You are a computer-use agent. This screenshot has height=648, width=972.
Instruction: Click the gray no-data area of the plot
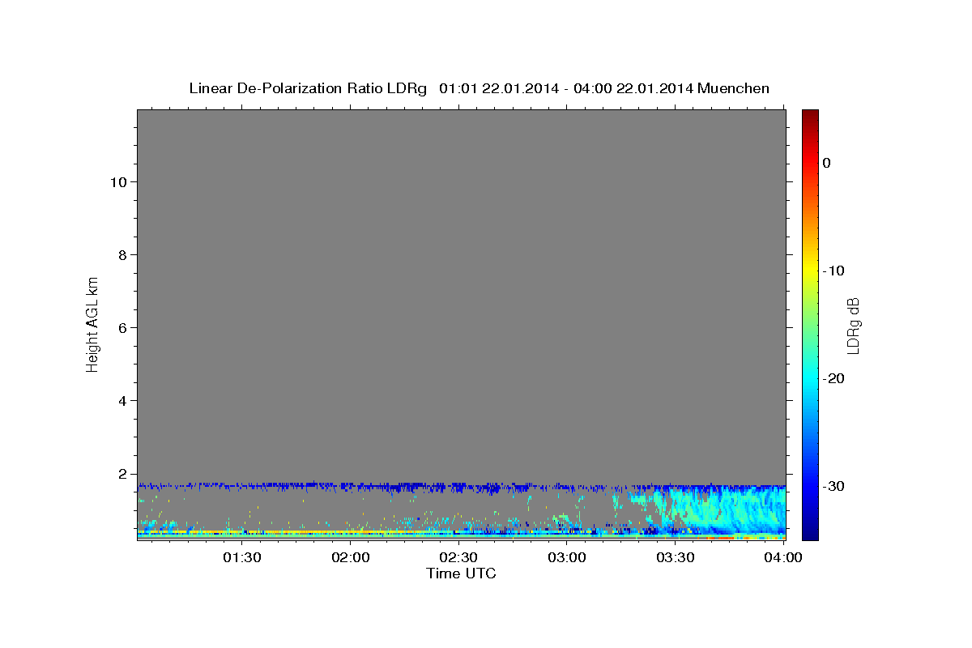pyautogui.click(x=461, y=296)
